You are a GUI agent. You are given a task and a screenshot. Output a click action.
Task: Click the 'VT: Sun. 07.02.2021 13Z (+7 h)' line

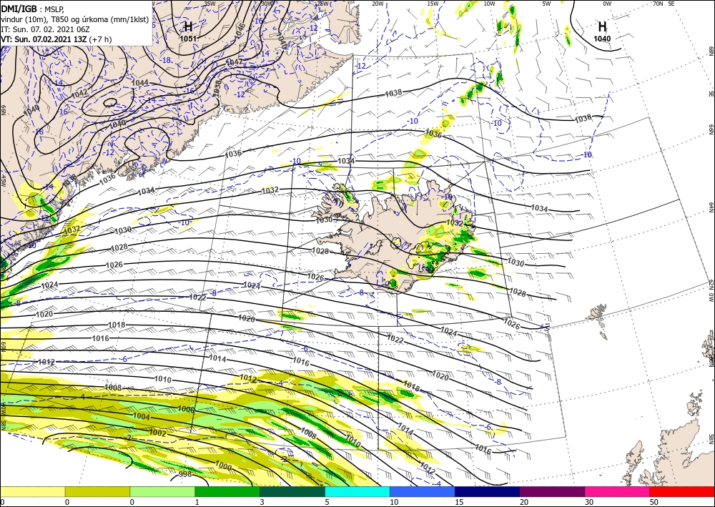pos(56,39)
